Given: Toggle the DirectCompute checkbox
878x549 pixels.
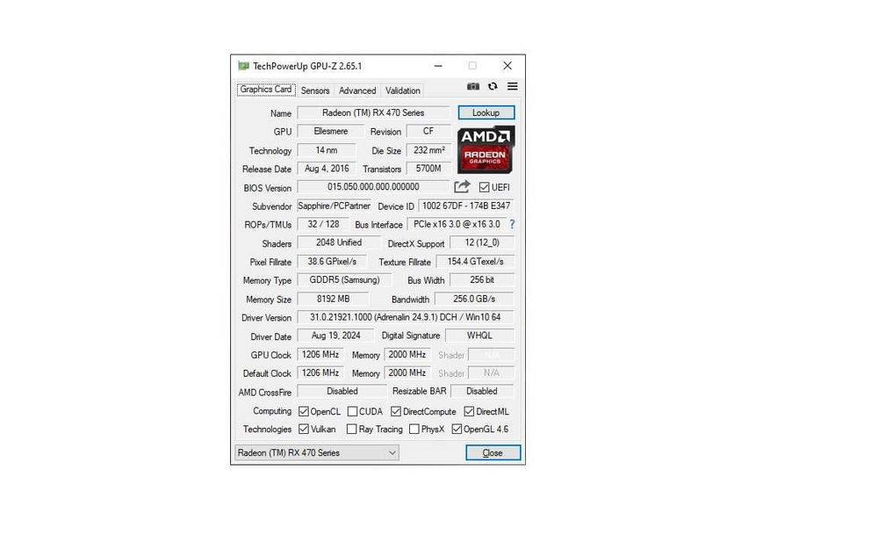Looking at the screenshot, I should click(396, 411).
